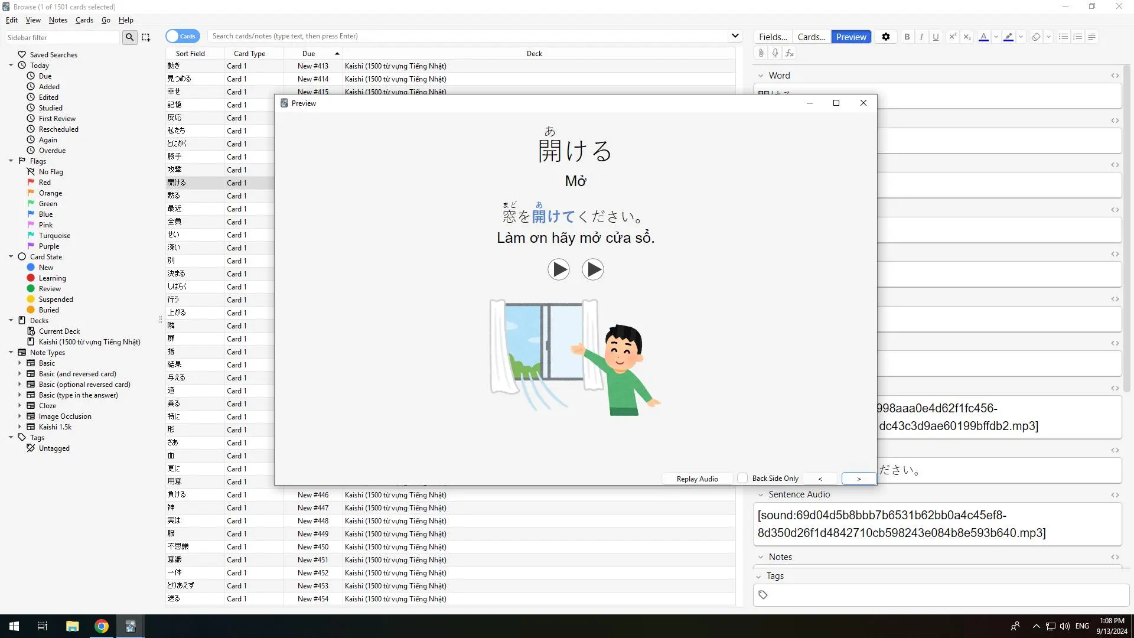Open the editor gear settings
The width and height of the screenshot is (1134, 638).
(885, 37)
